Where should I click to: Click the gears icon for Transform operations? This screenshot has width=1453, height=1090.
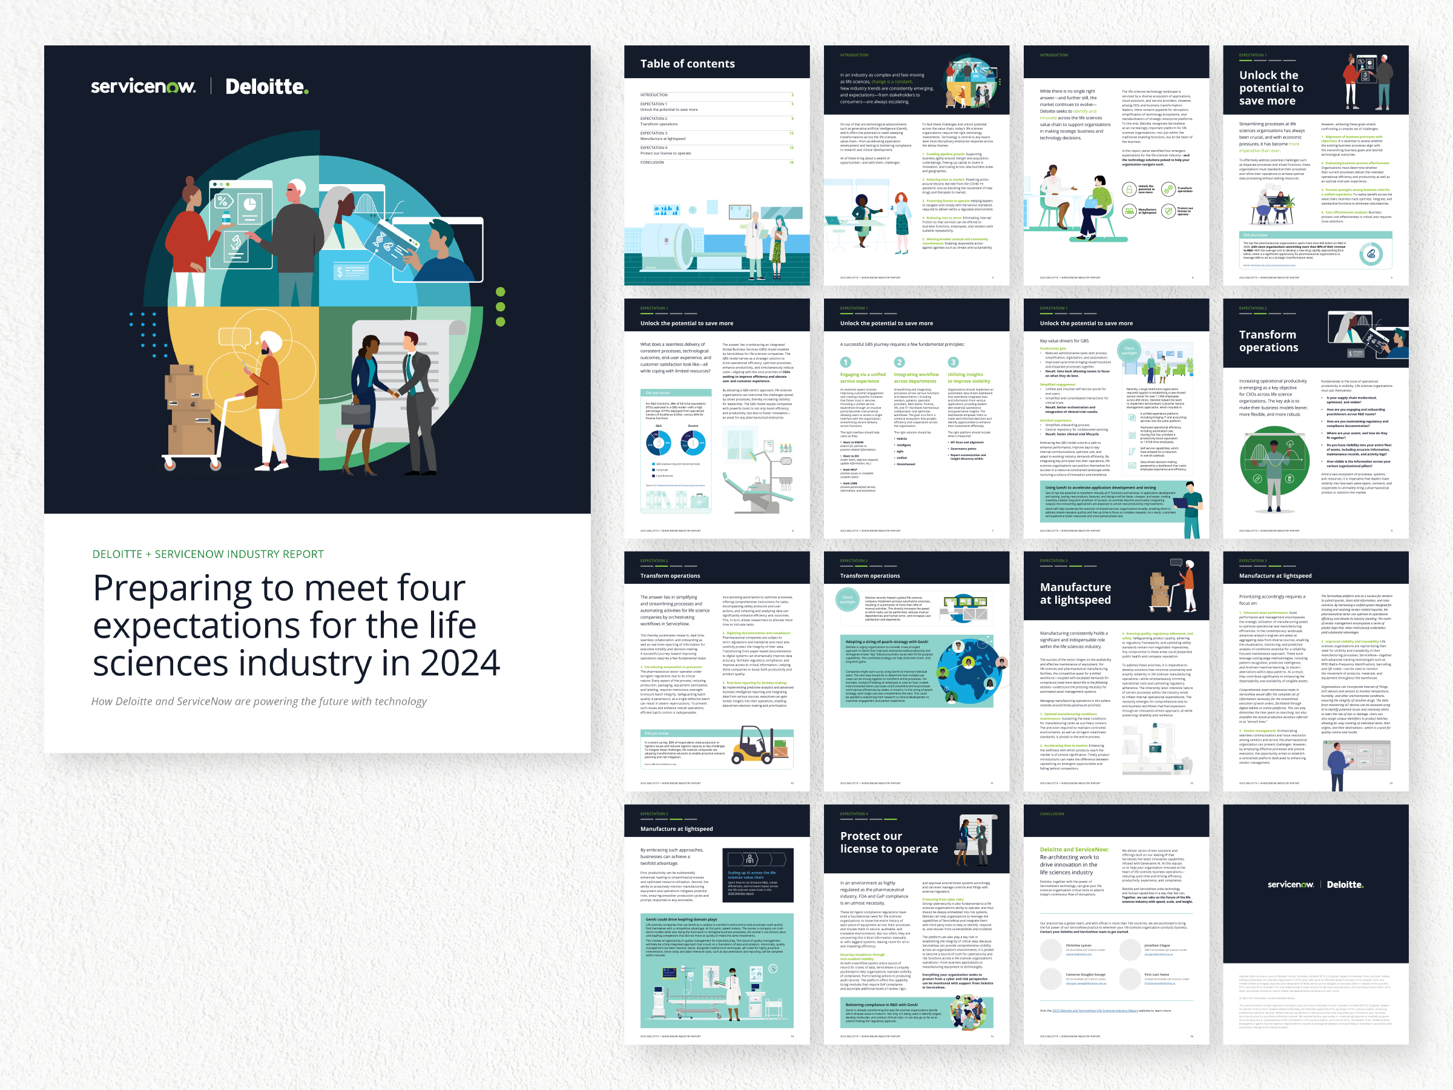click(1168, 189)
